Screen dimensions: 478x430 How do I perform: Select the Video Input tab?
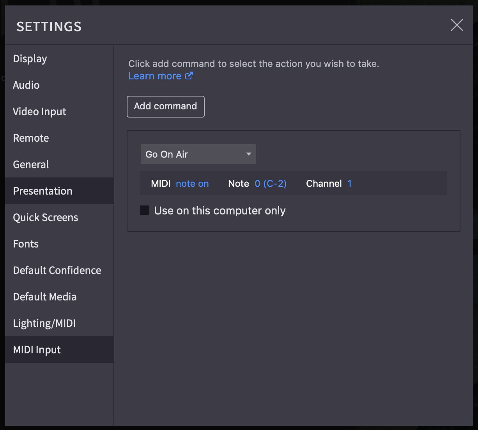coord(59,112)
